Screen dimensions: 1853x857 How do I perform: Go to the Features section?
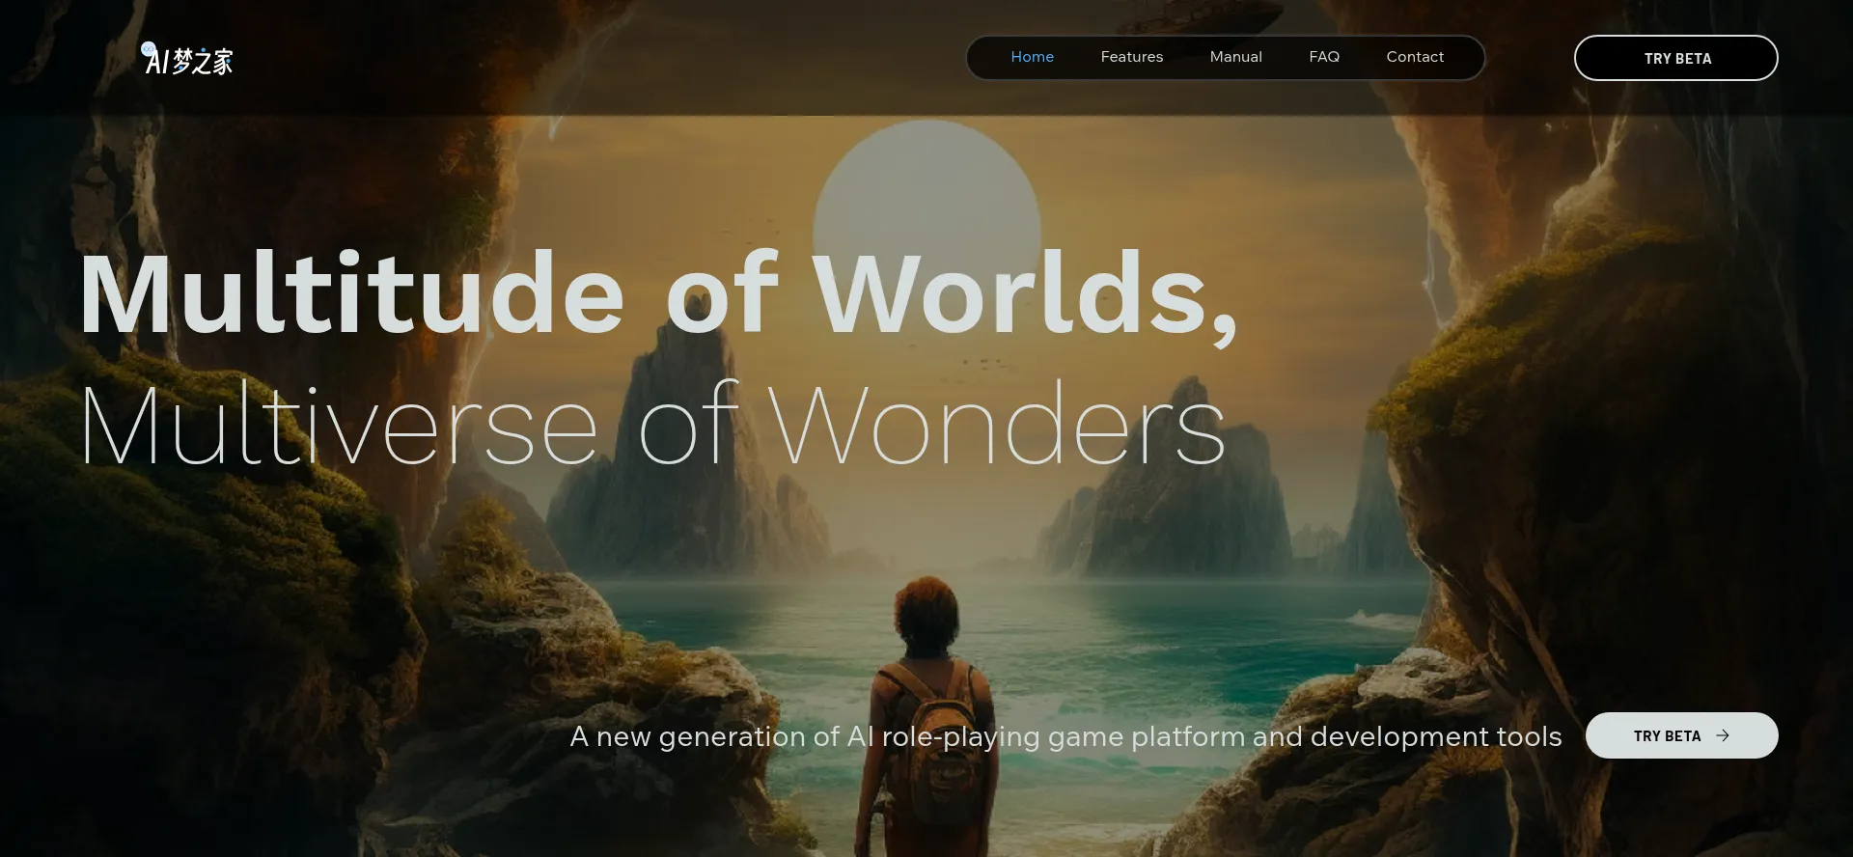tap(1131, 57)
